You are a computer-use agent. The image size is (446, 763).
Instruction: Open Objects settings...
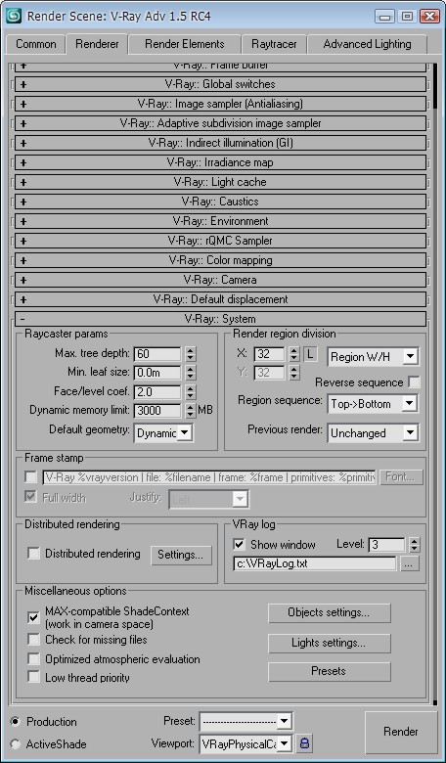(330, 612)
